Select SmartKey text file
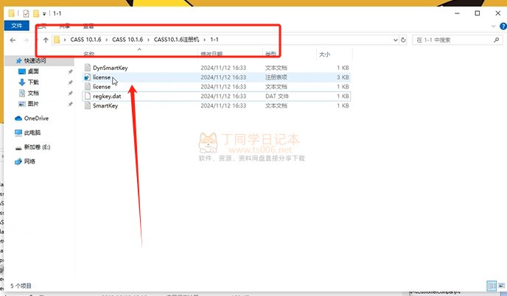 [x=217, y=106]
